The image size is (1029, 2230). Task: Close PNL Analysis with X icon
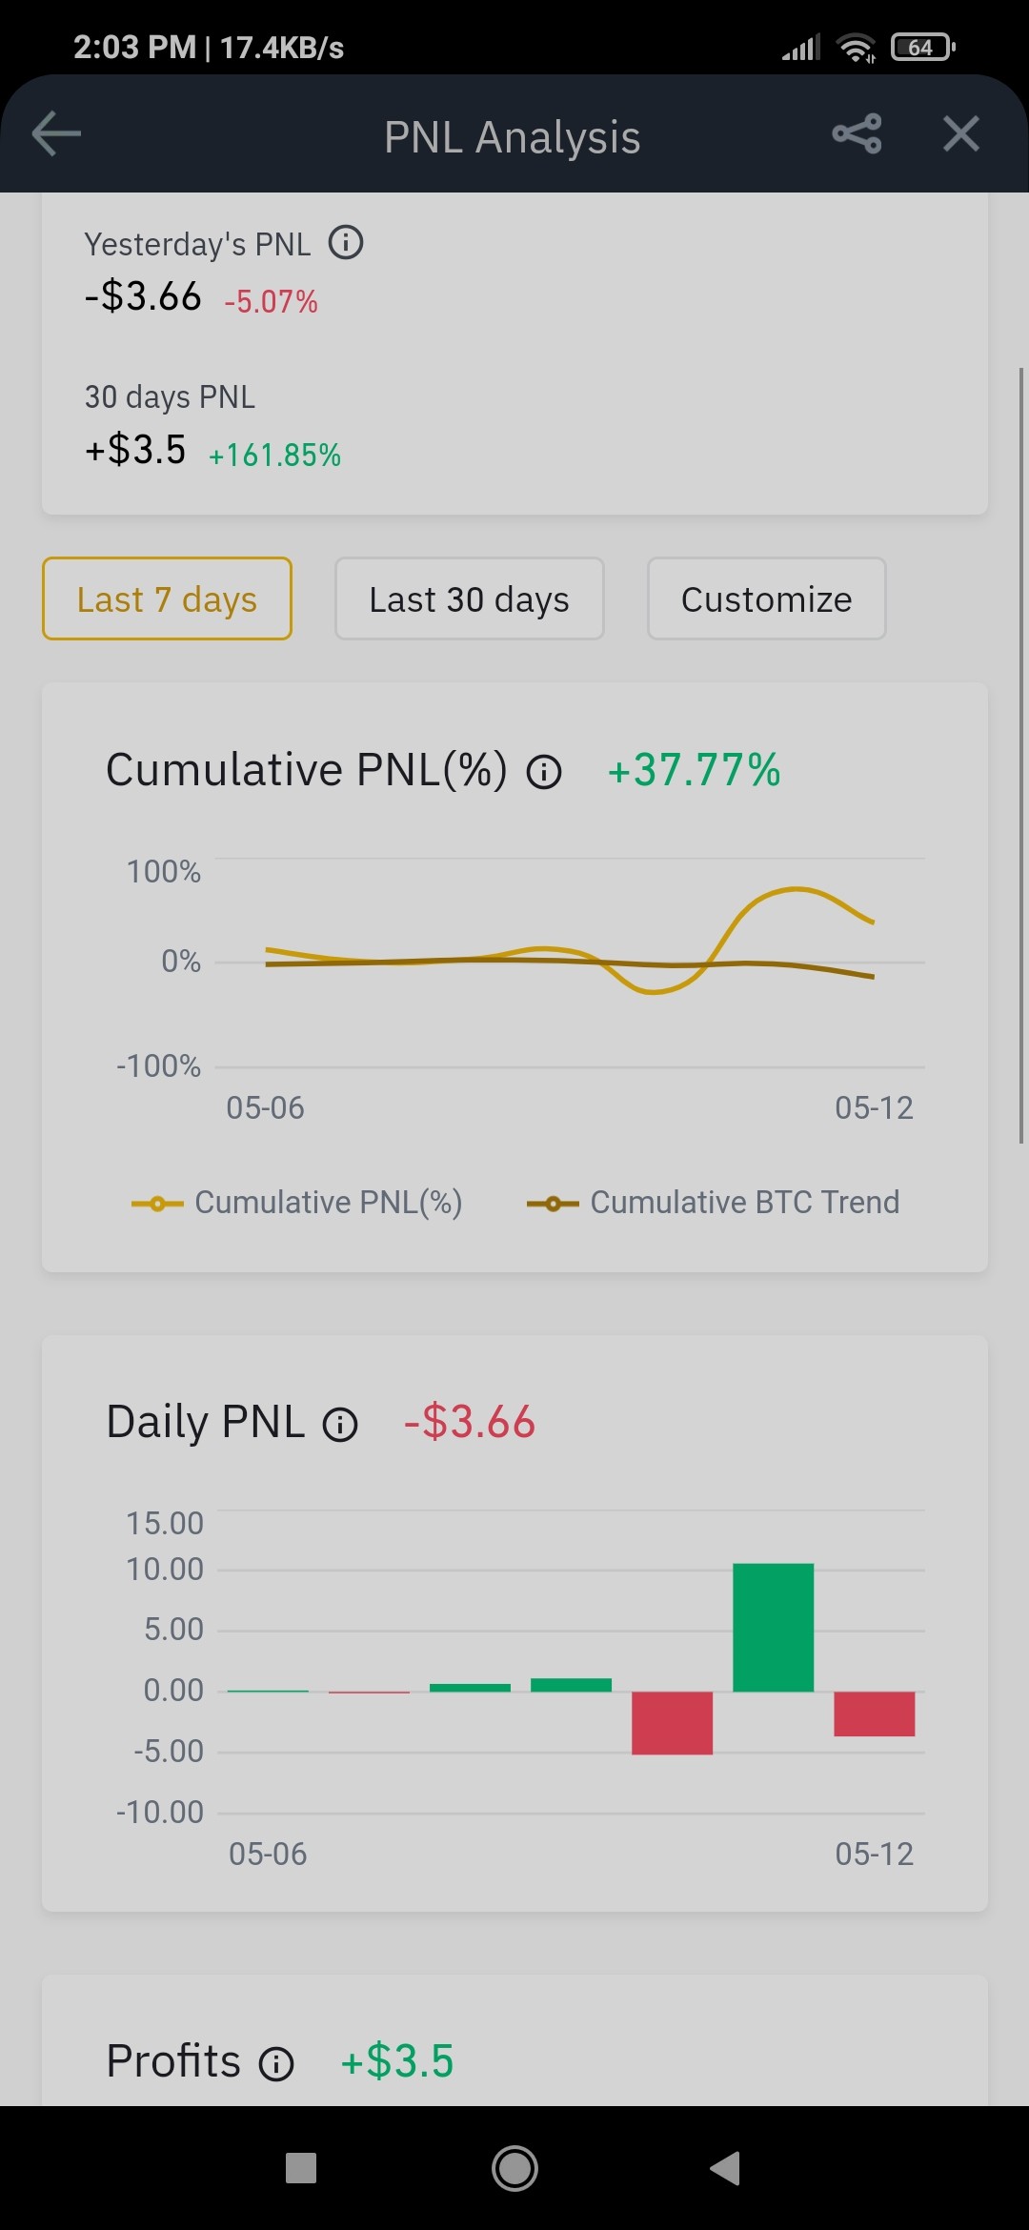click(960, 133)
